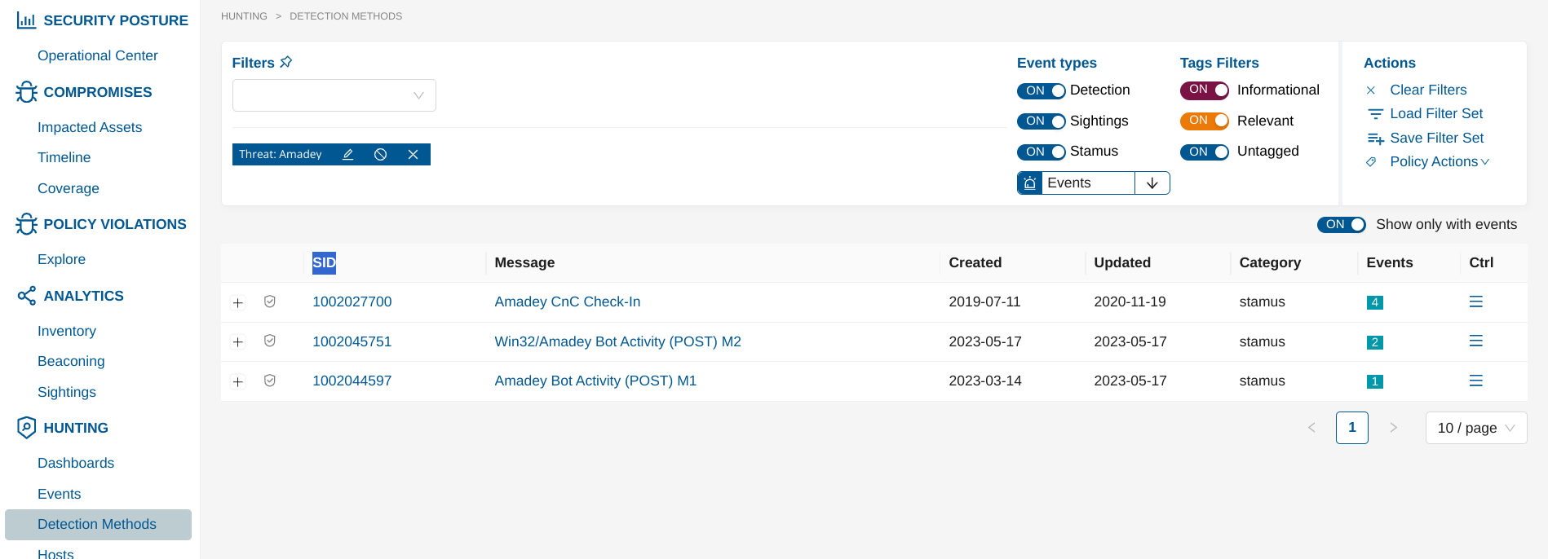The width and height of the screenshot is (1548, 559).
Task: Edit the Threat: Amadey filter with pencil icon
Action: 348,155
